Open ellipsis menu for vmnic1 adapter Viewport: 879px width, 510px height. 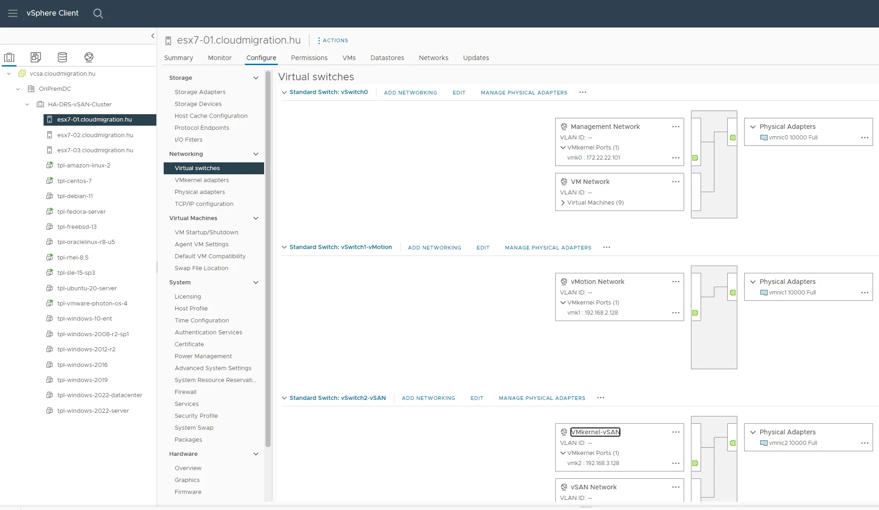(x=865, y=293)
